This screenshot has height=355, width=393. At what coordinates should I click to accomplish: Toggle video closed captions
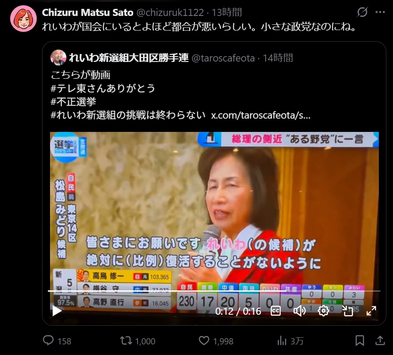click(x=276, y=311)
